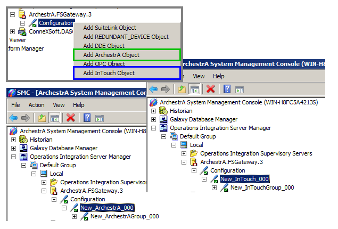Collapse Local node in left tree
Screen dimensions: 338x229
coord(34,174)
